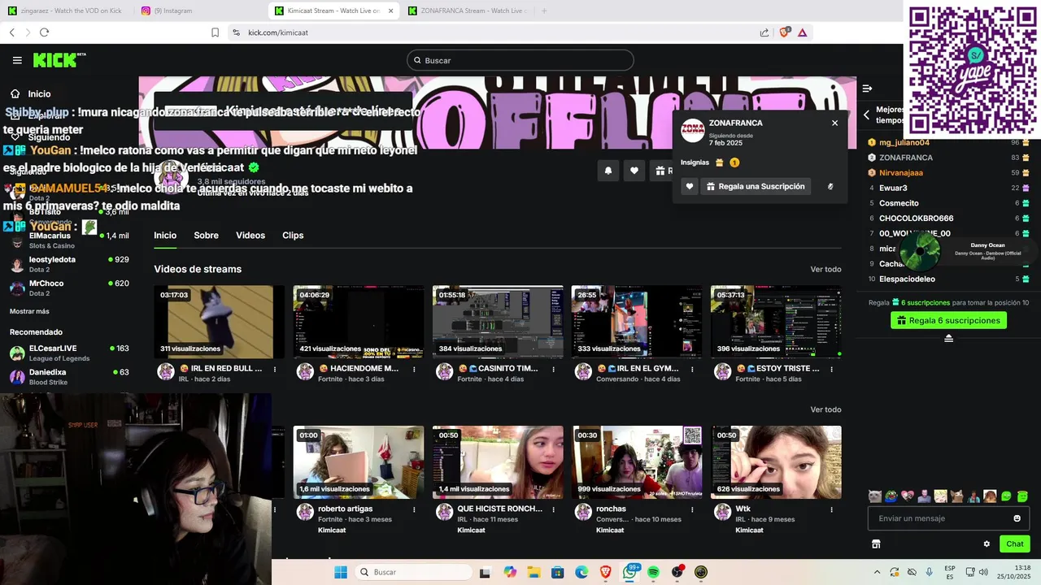Go back with the browser back arrow
1041x585 pixels.
[11, 32]
